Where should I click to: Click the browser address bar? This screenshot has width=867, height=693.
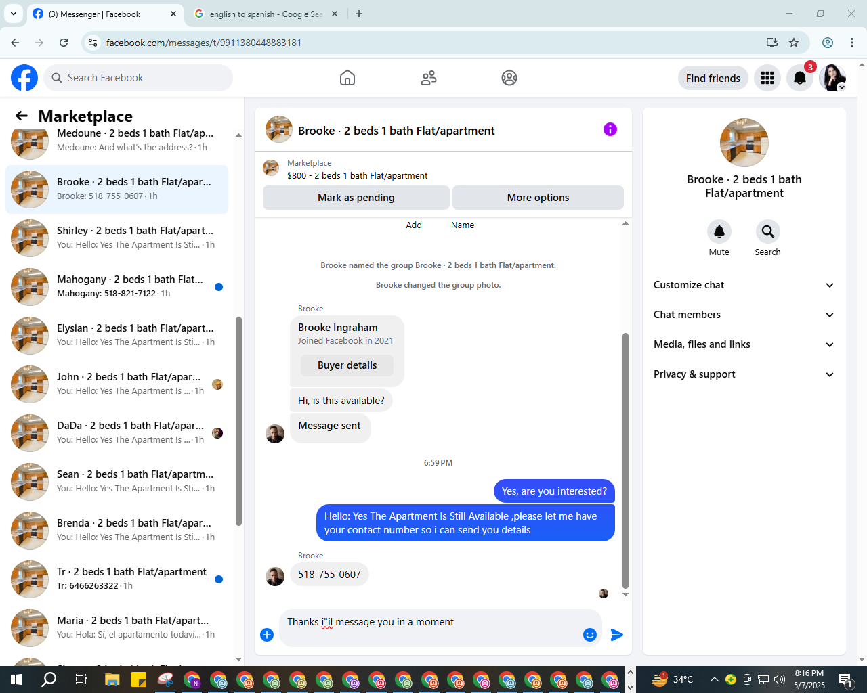point(433,43)
